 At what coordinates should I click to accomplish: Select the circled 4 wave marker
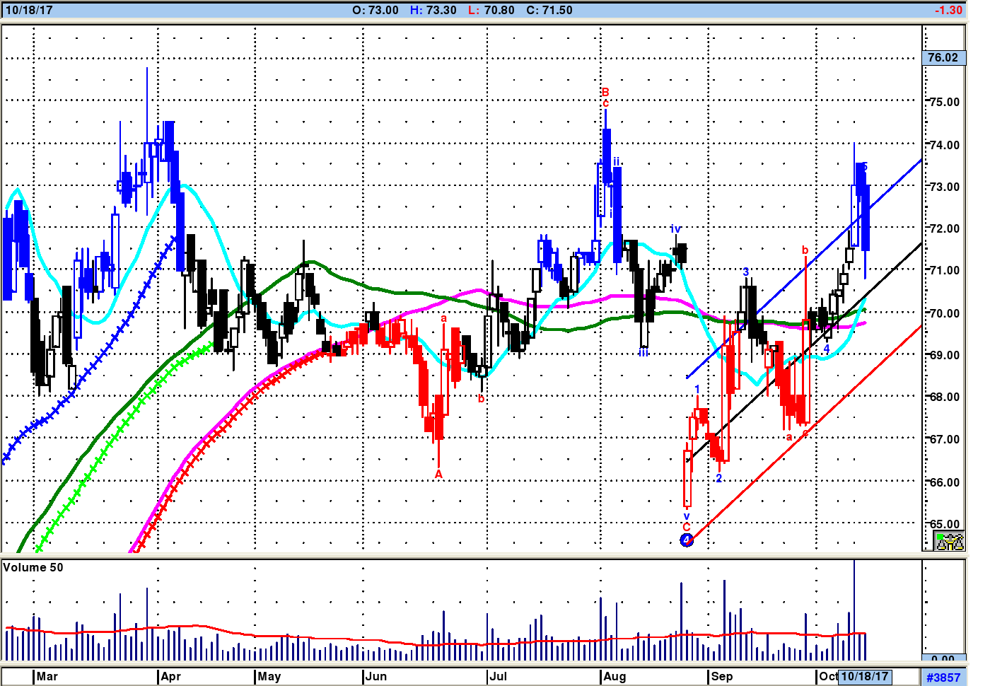[x=686, y=540]
